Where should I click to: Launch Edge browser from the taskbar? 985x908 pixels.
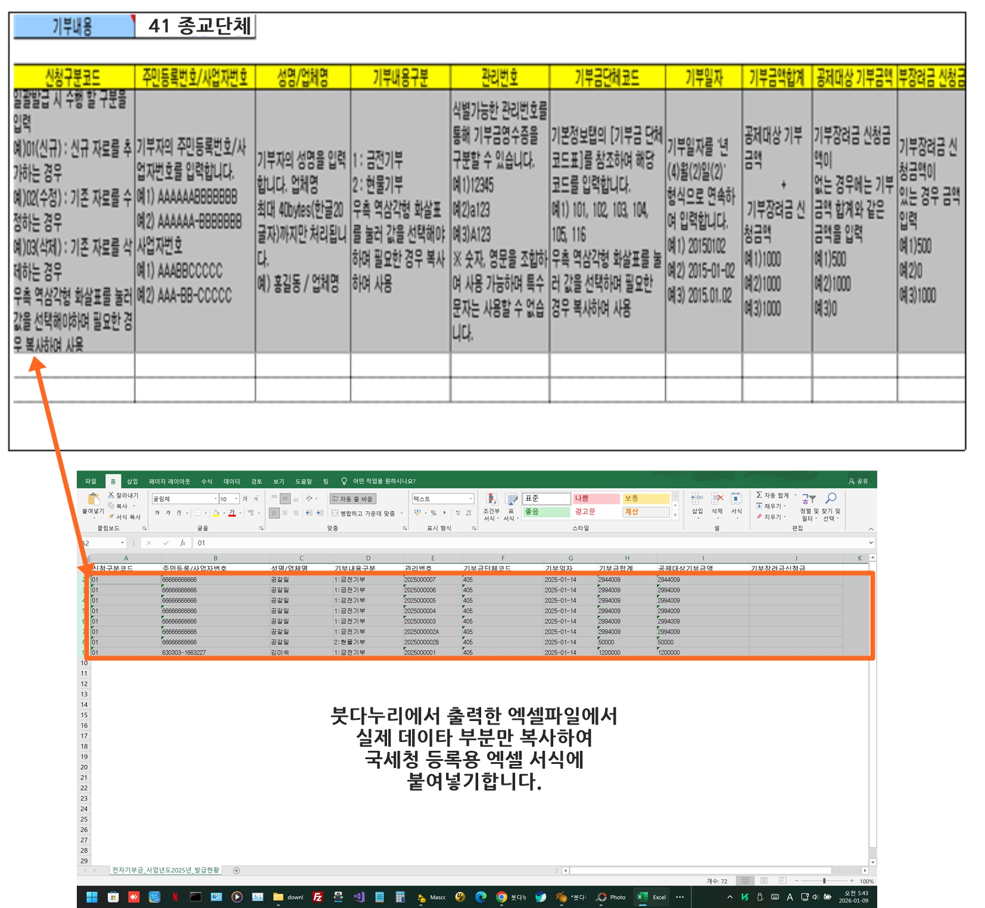pos(481,897)
